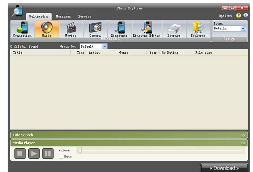Pause media playback
Screen dimensions: 253x172
(48, 153)
